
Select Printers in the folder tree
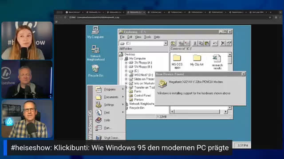pos(139,100)
